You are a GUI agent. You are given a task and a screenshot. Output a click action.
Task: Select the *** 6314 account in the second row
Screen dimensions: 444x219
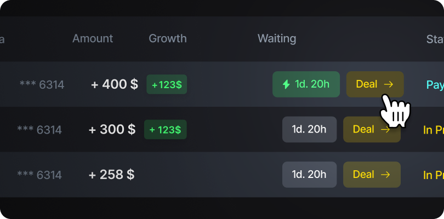39,130
